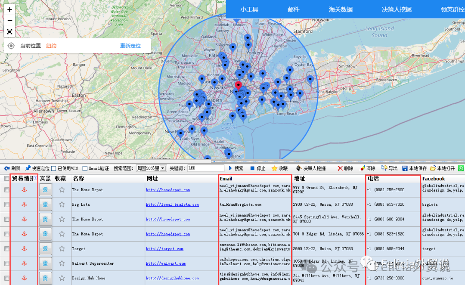The width and height of the screenshot is (465, 285).
Task: Enable the Email验证 checkbox
Action: [x=85, y=168]
